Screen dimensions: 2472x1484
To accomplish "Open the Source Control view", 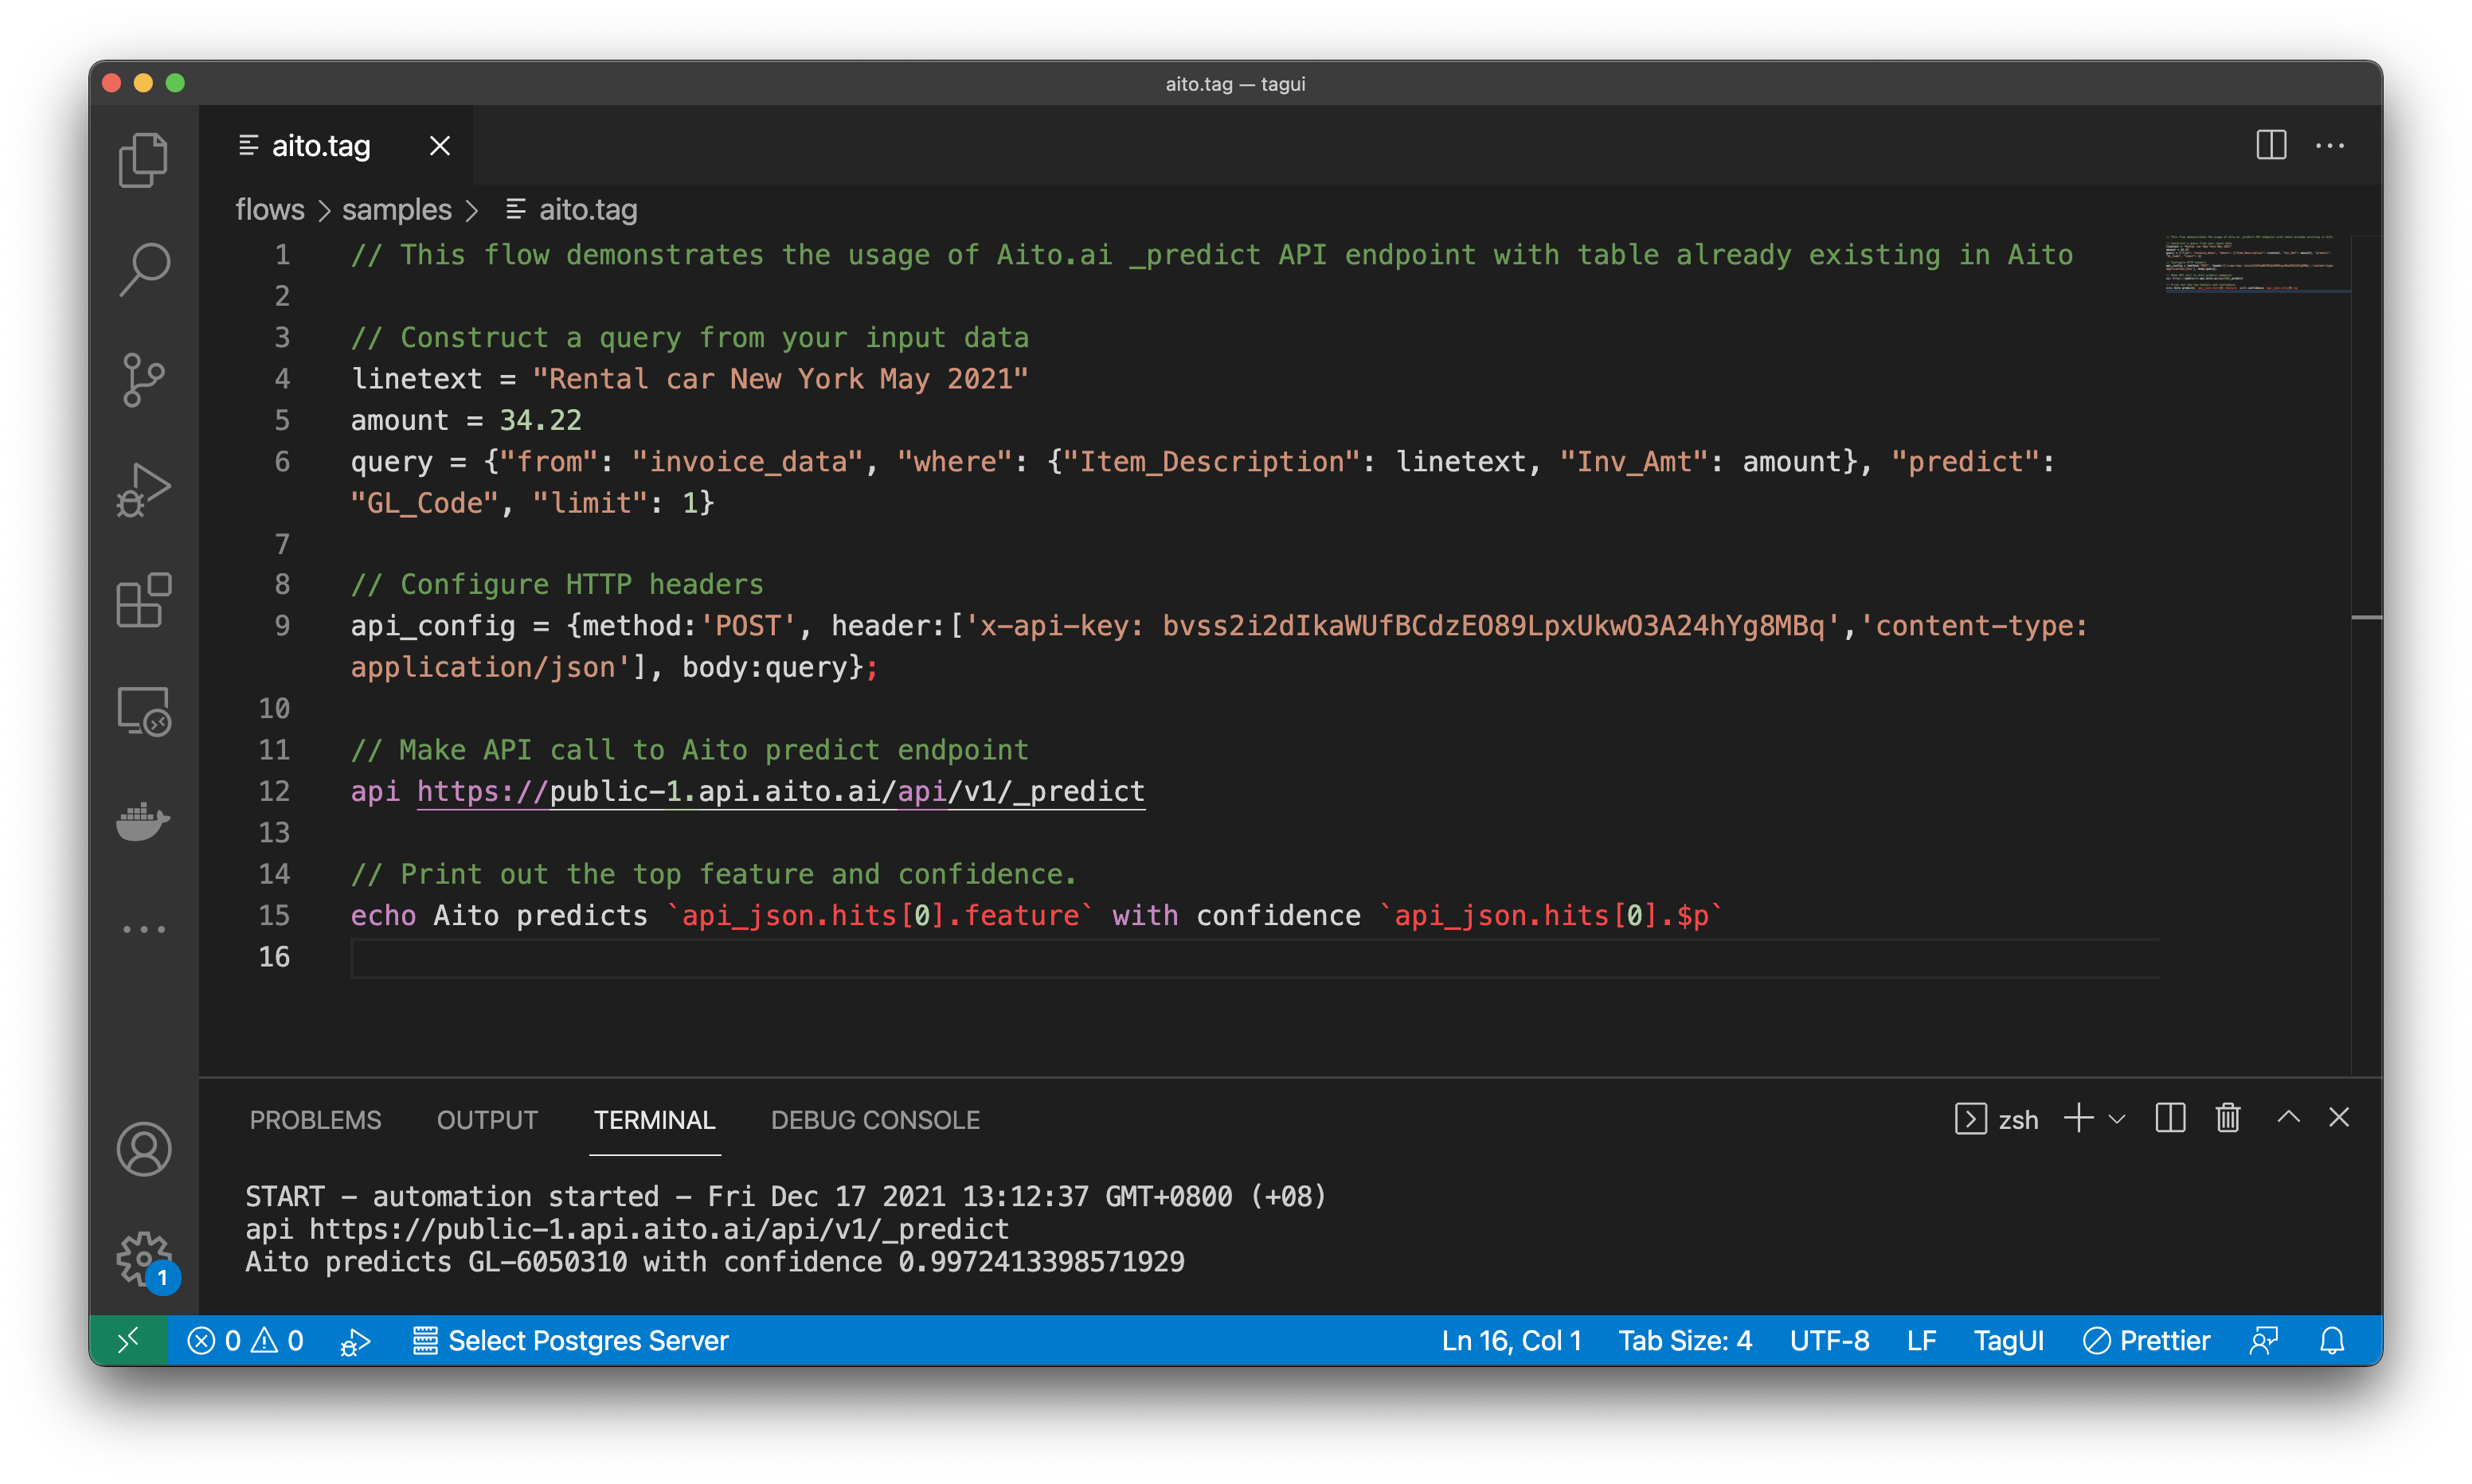I will click(143, 379).
